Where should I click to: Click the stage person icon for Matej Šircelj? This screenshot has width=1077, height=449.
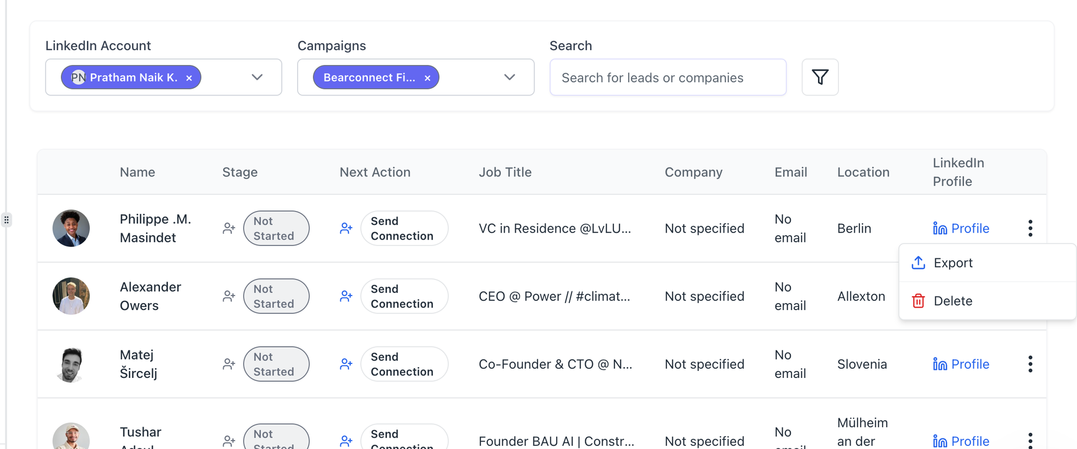[x=229, y=364]
